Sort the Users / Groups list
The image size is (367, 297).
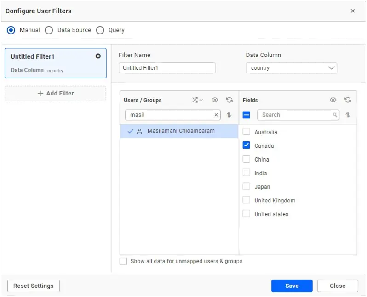click(x=229, y=115)
